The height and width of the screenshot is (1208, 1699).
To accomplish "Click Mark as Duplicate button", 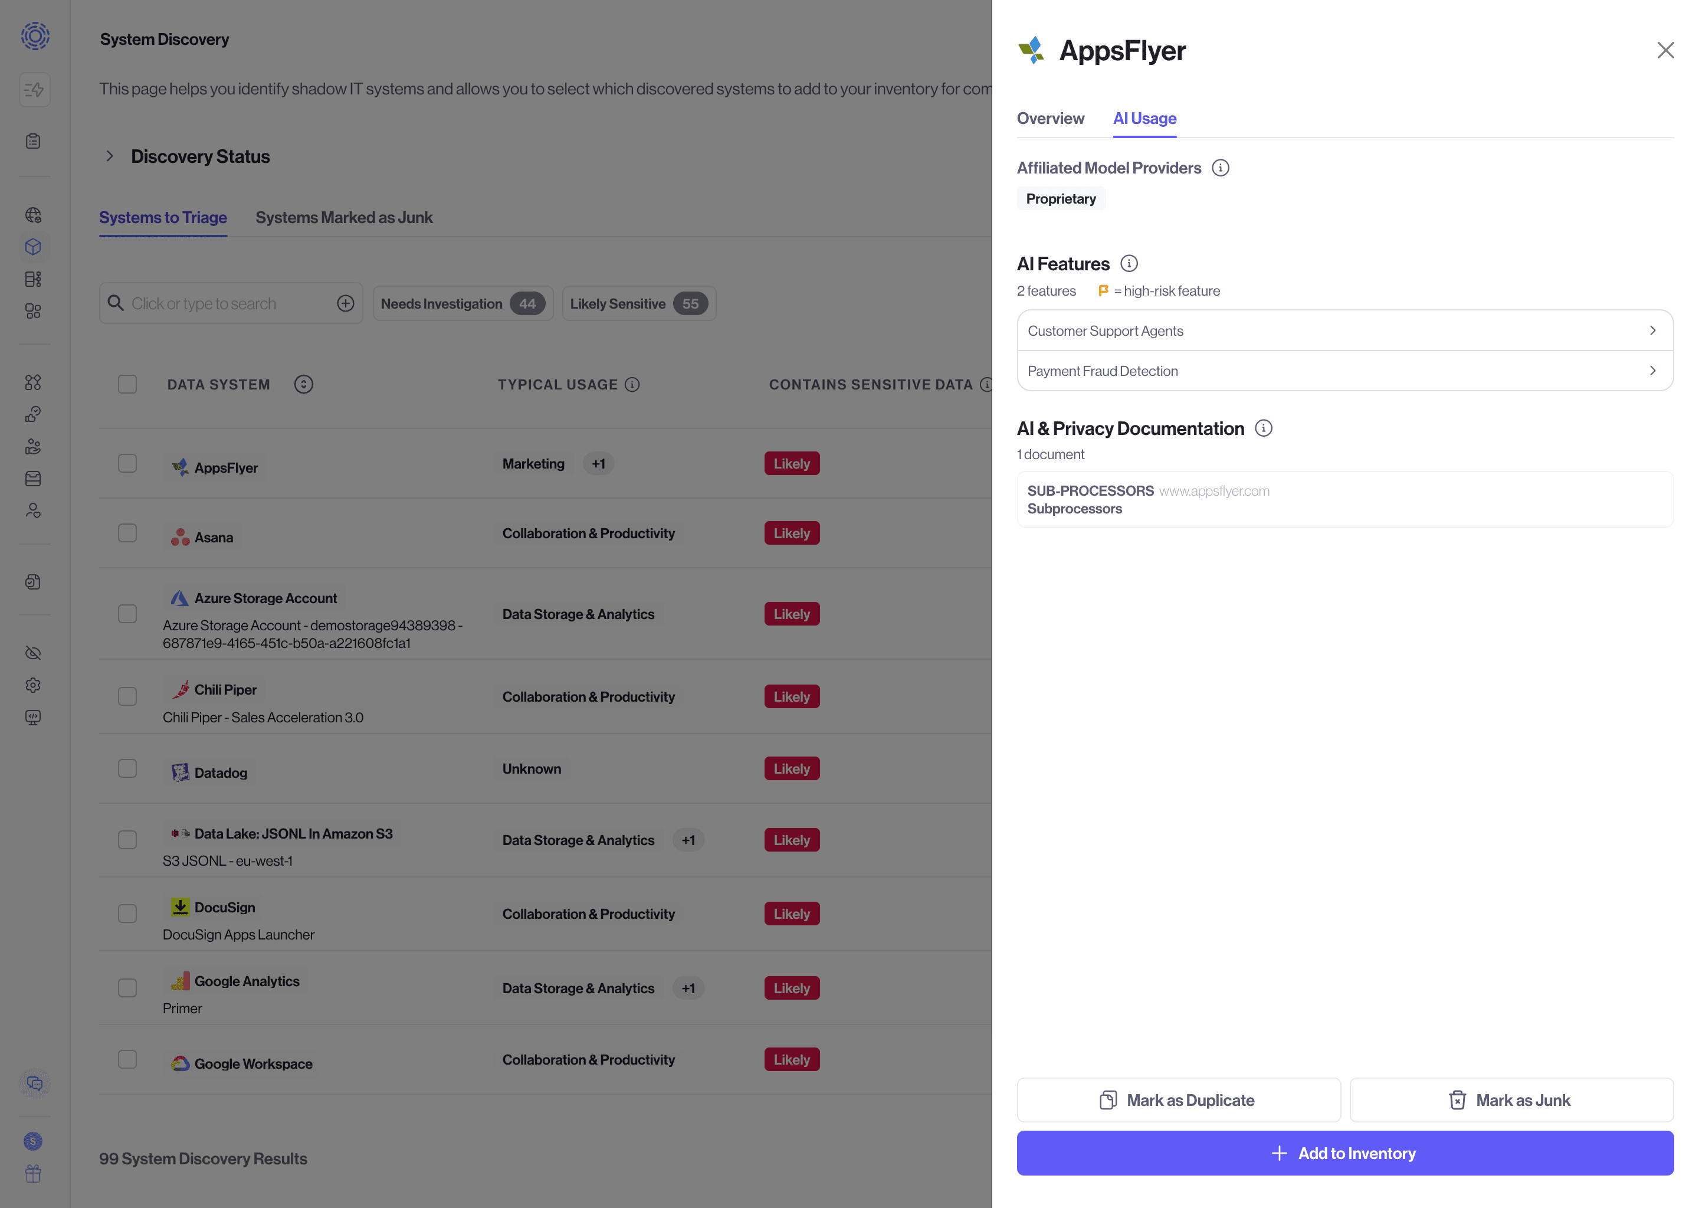I will click(x=1179, y=1100).
